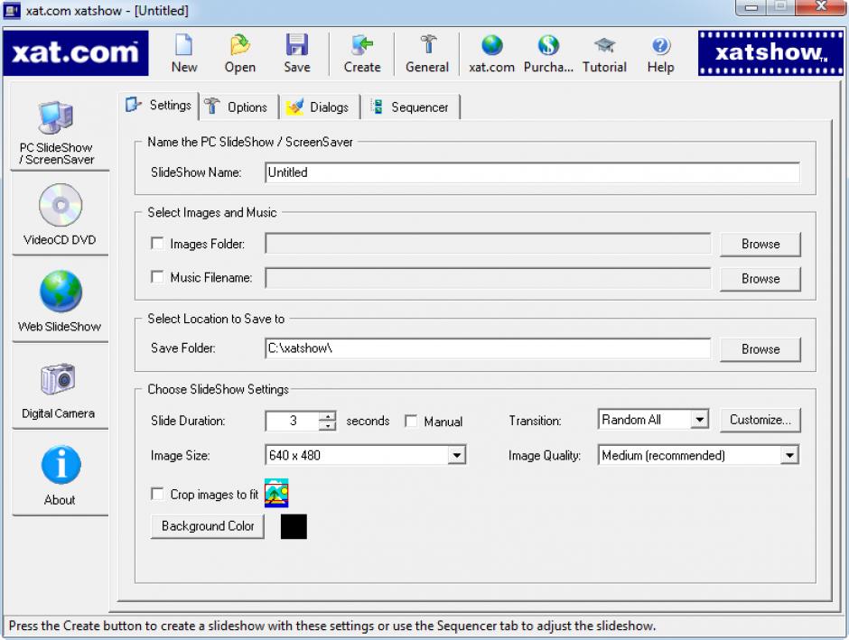The height and width of the screenshot is (640, 849).
Task: Click the Save Folder path field
Action: click(488, 348)
